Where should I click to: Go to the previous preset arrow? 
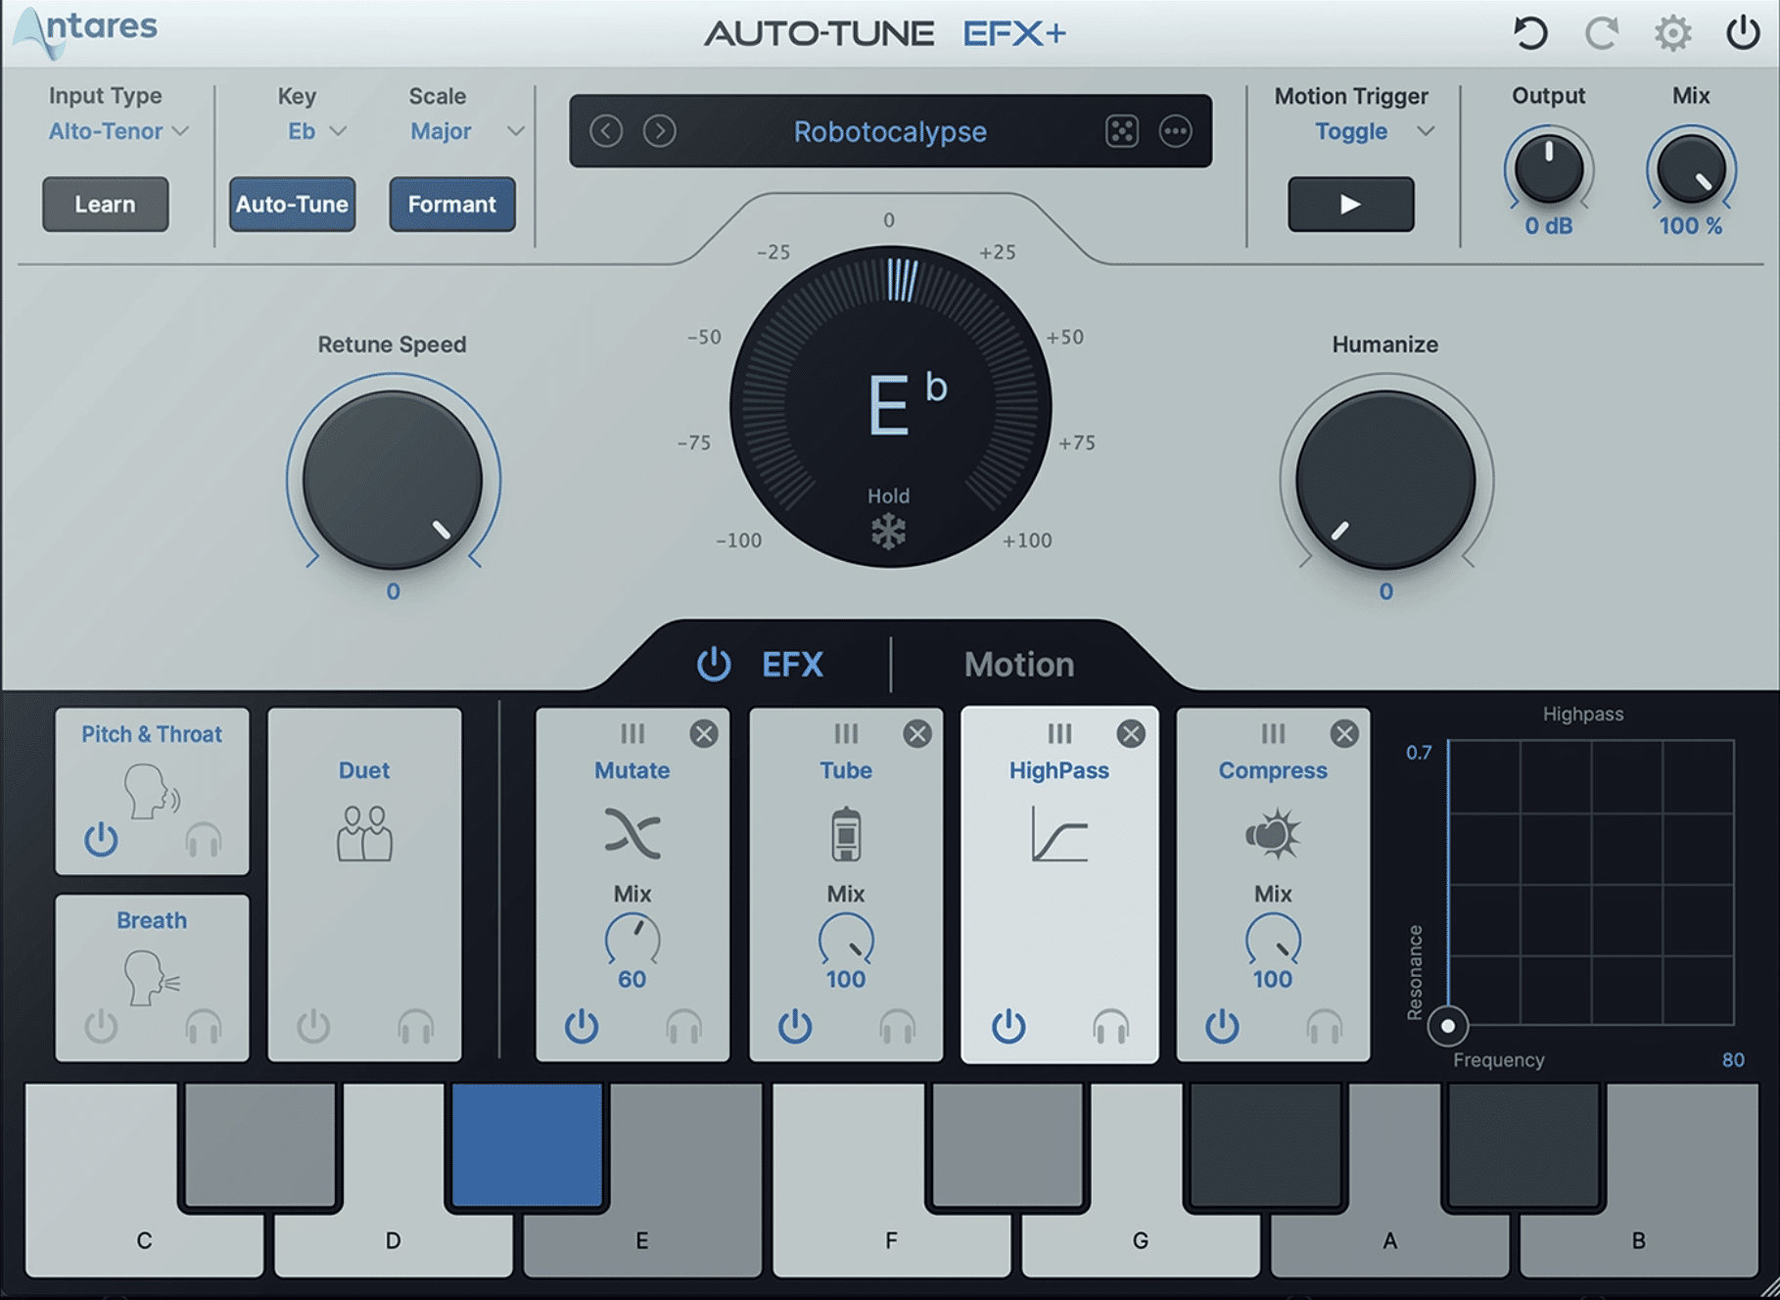click(606, 130)
